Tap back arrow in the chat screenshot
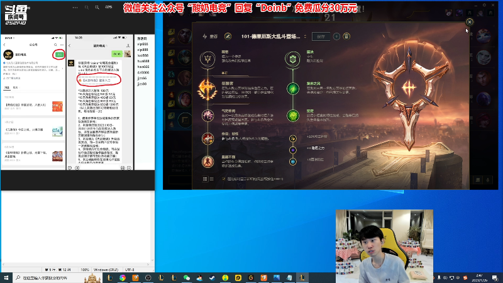The width and height of the screenshot is (503, 283). pyautogui.click(x=70, y=45)
